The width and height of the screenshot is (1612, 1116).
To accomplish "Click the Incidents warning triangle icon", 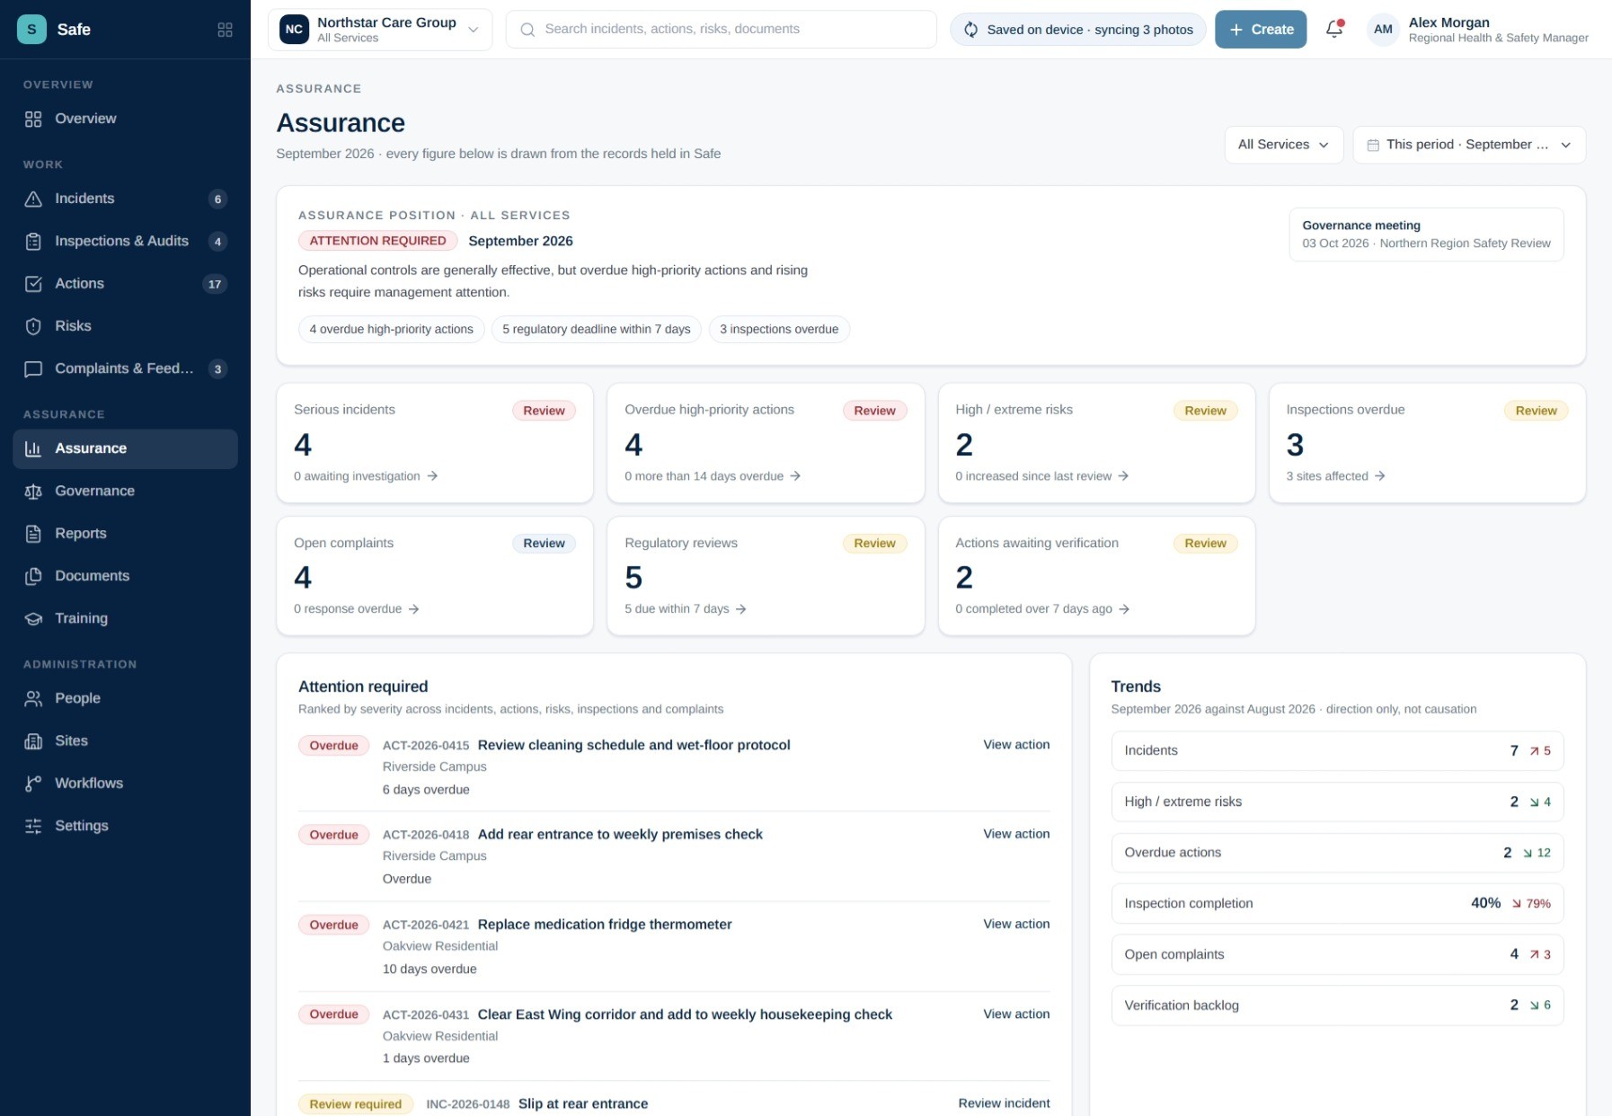I will (33, 199).
